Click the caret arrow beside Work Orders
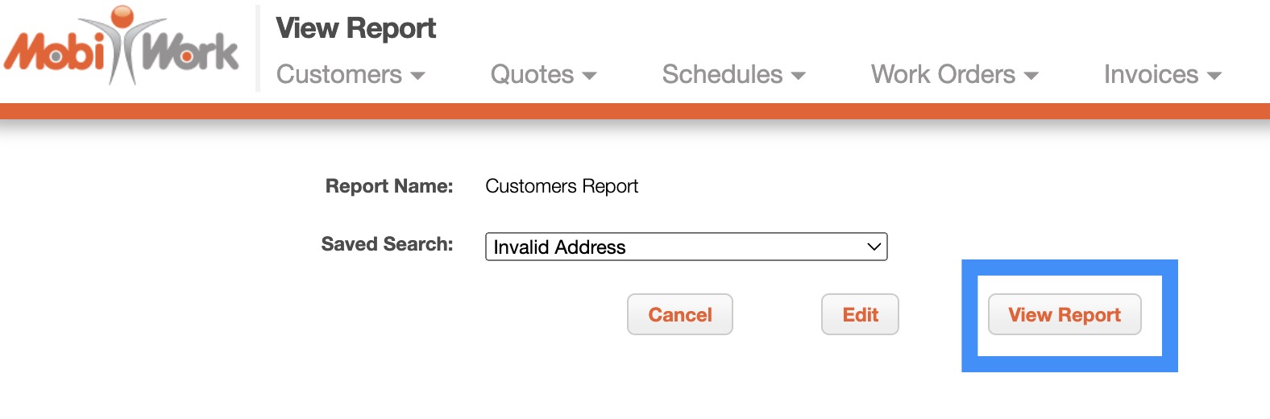The height and width of the screenshot is (419, 1270). (1031, 76)
